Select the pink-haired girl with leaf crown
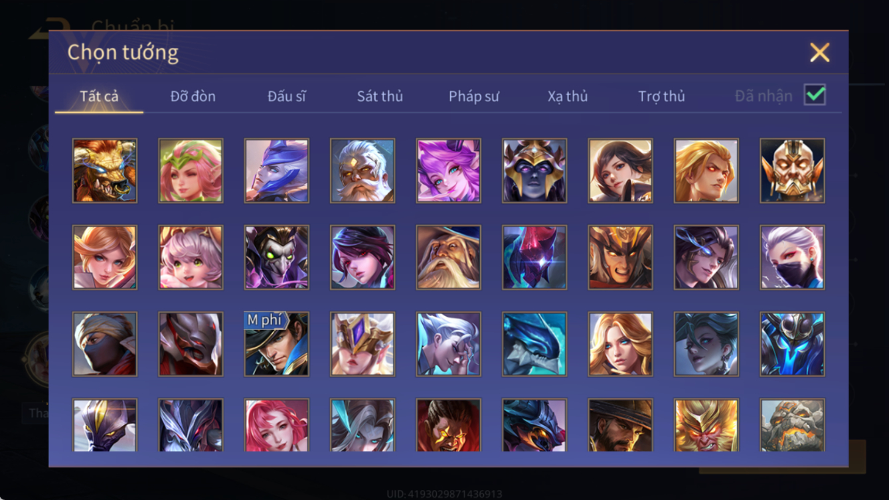 tap(191, 171)
